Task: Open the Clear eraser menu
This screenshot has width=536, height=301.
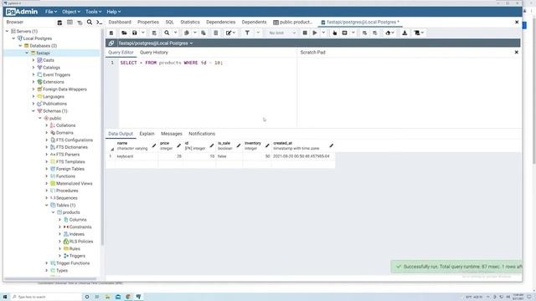Action: 389,33
